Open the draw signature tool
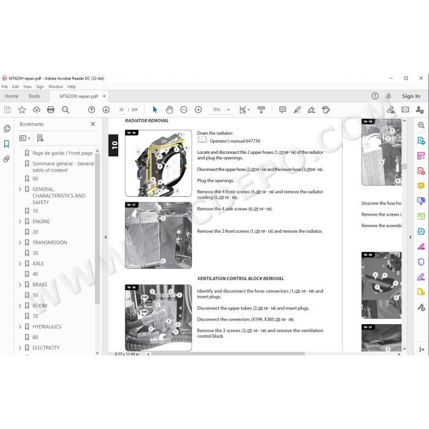Viewport: 429px width, 429px height. click(x=311, y=110)
